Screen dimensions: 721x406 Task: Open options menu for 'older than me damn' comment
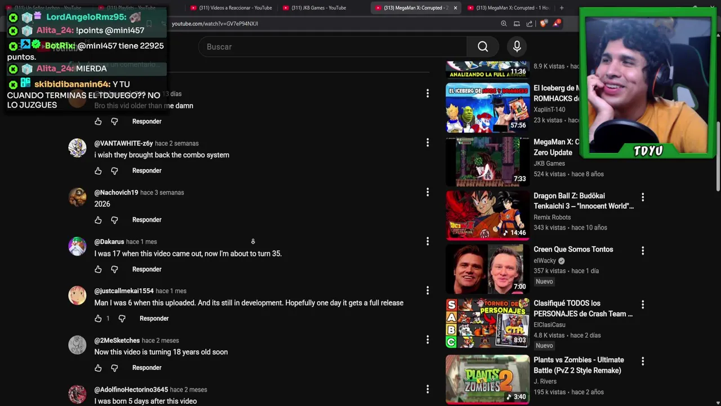point(428,93)
